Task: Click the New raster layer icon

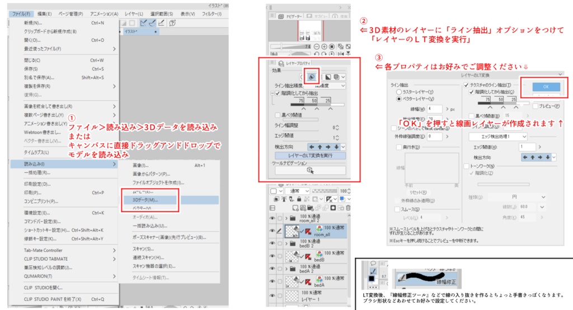Action: pos(295,208)
